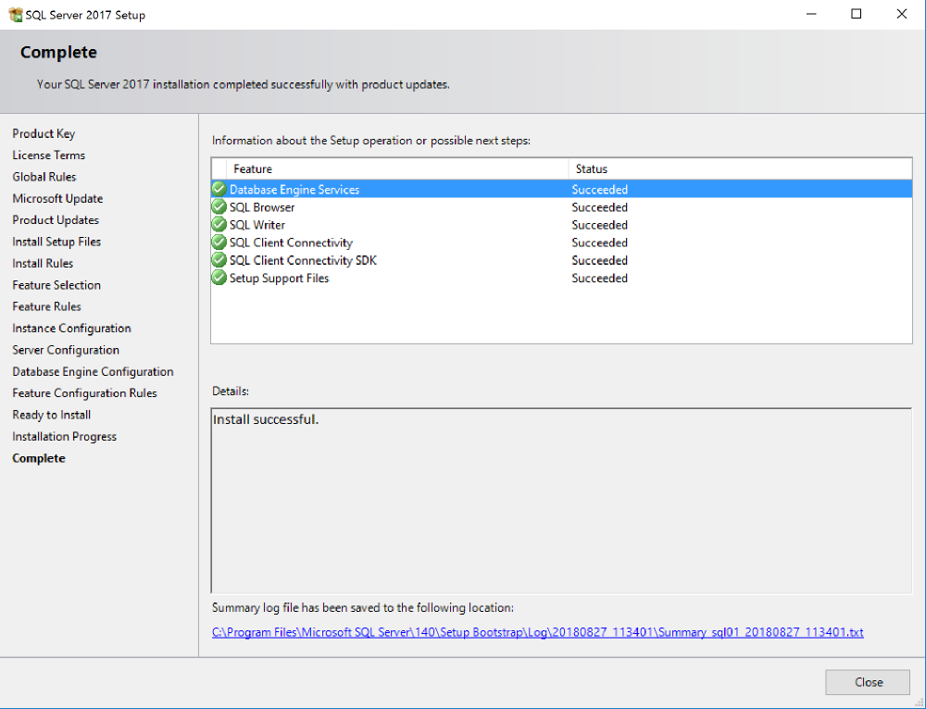Click the Install successful details box
Image resolution: width=926 pixels, height=709 pixels.
562,501
